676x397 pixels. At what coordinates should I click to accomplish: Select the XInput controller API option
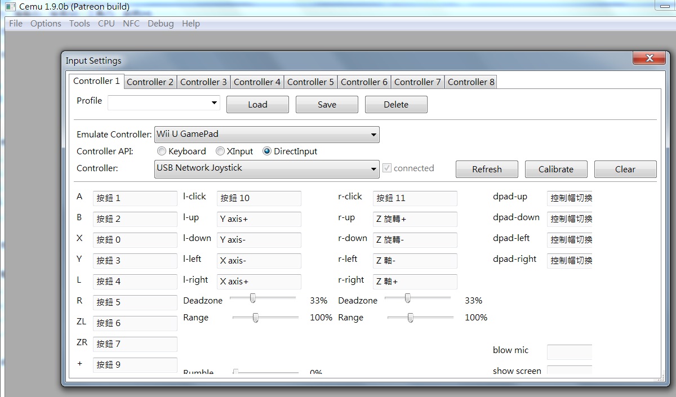221,151
